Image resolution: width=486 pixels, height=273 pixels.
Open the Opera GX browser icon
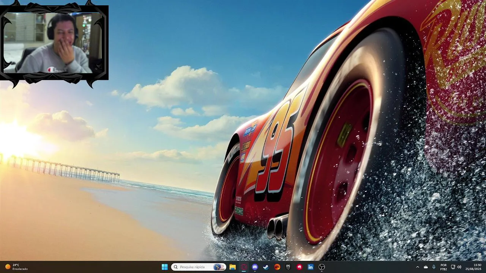pos(244,267)
